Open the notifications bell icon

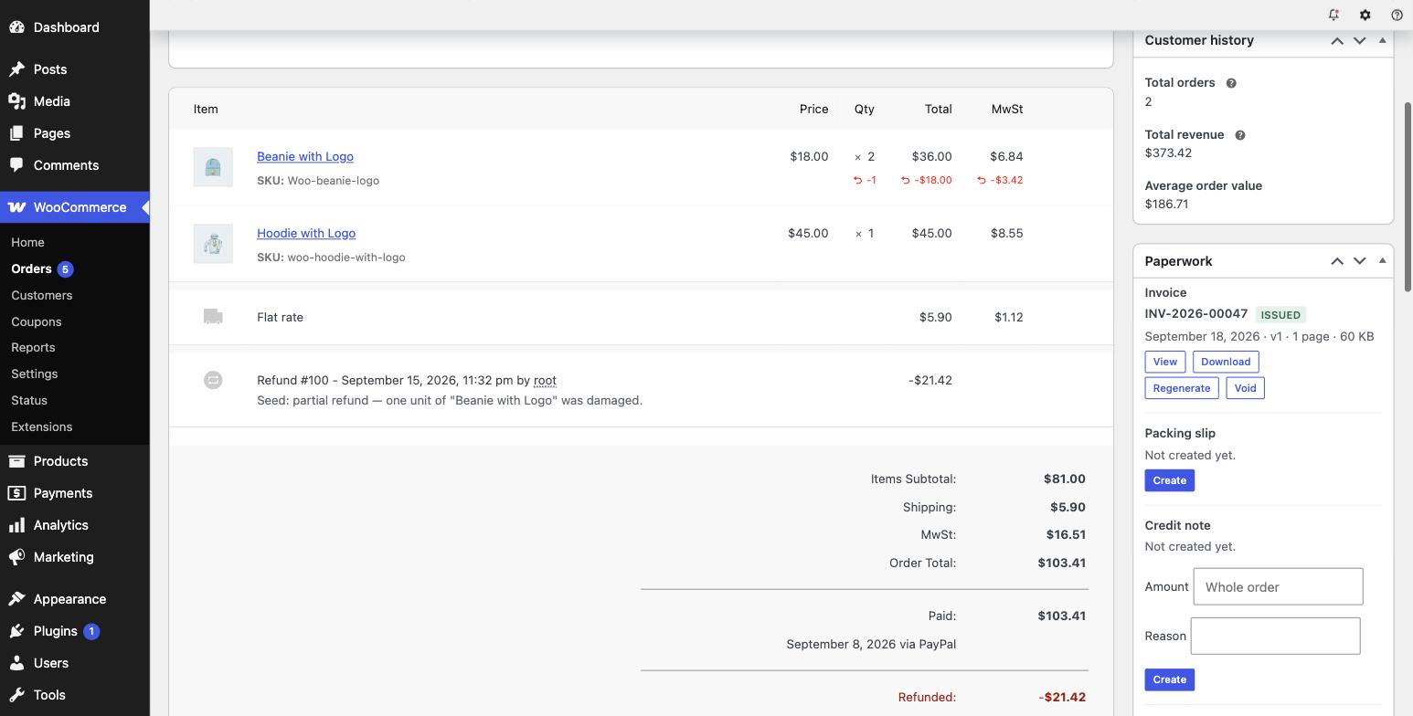(1333, 15)
